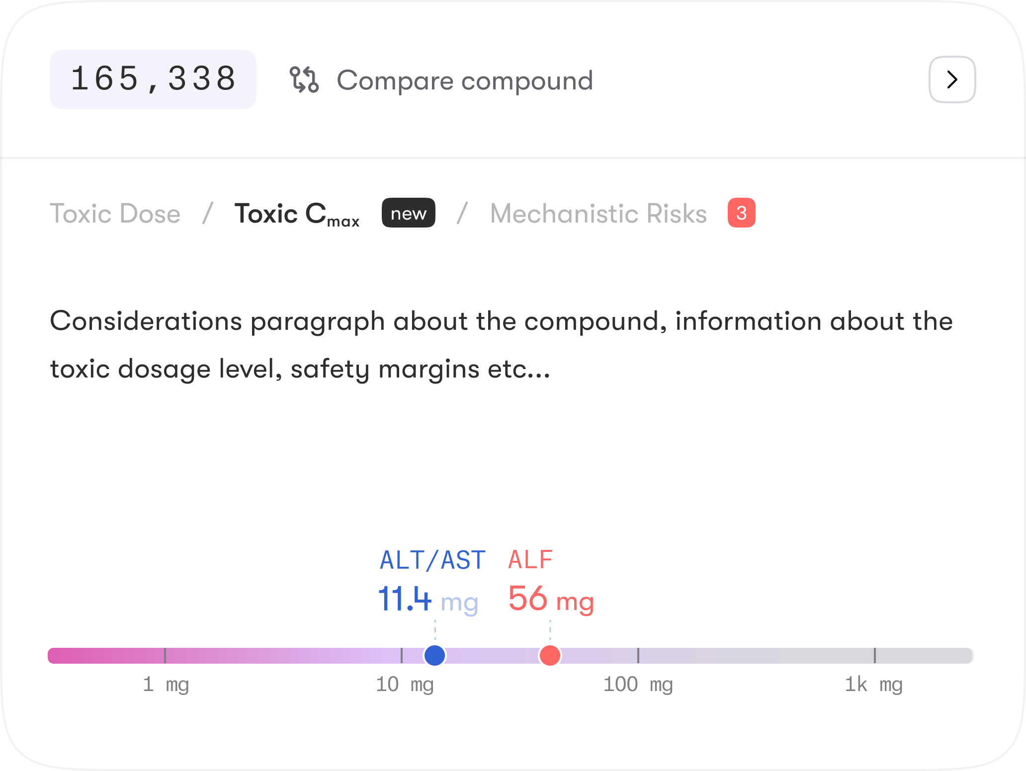Click the ALT/AST label above the scale
1026x771 pixels.
tap(432, 560)
